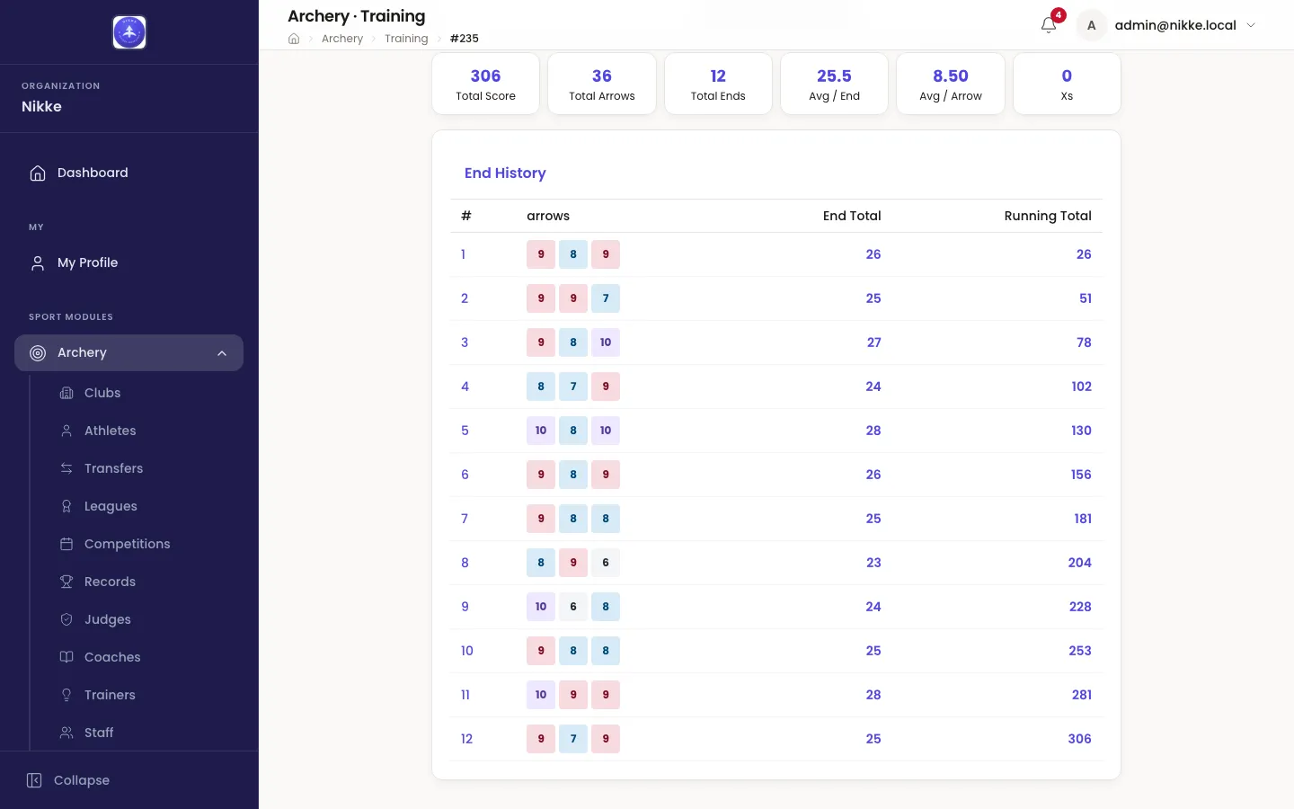The image size is (1294, 809).
Task: Click the 6 arrow badge in end 8
Action: 606,563
